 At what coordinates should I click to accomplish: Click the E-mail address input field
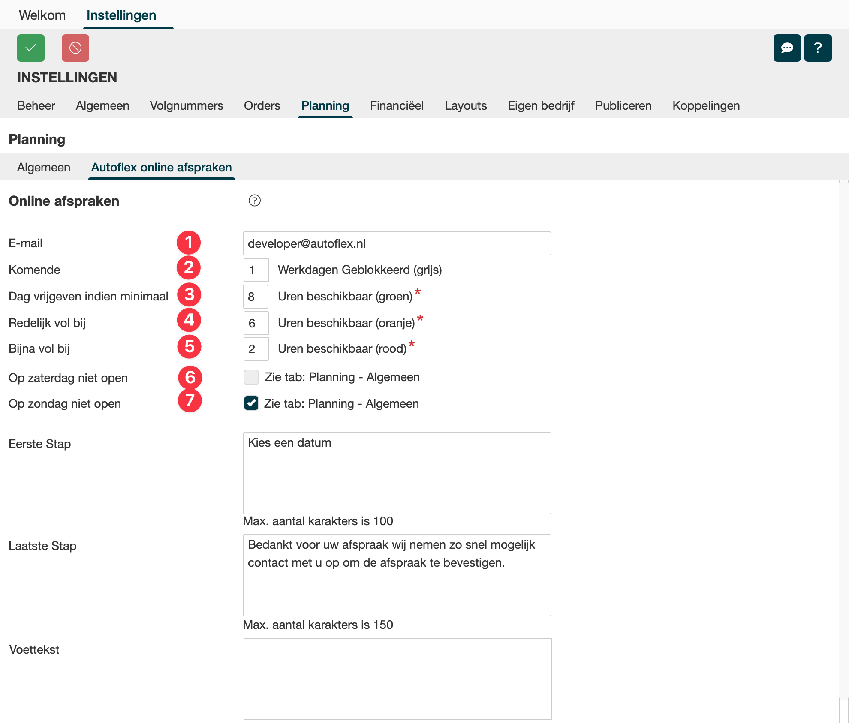click(x=397, y=243)
